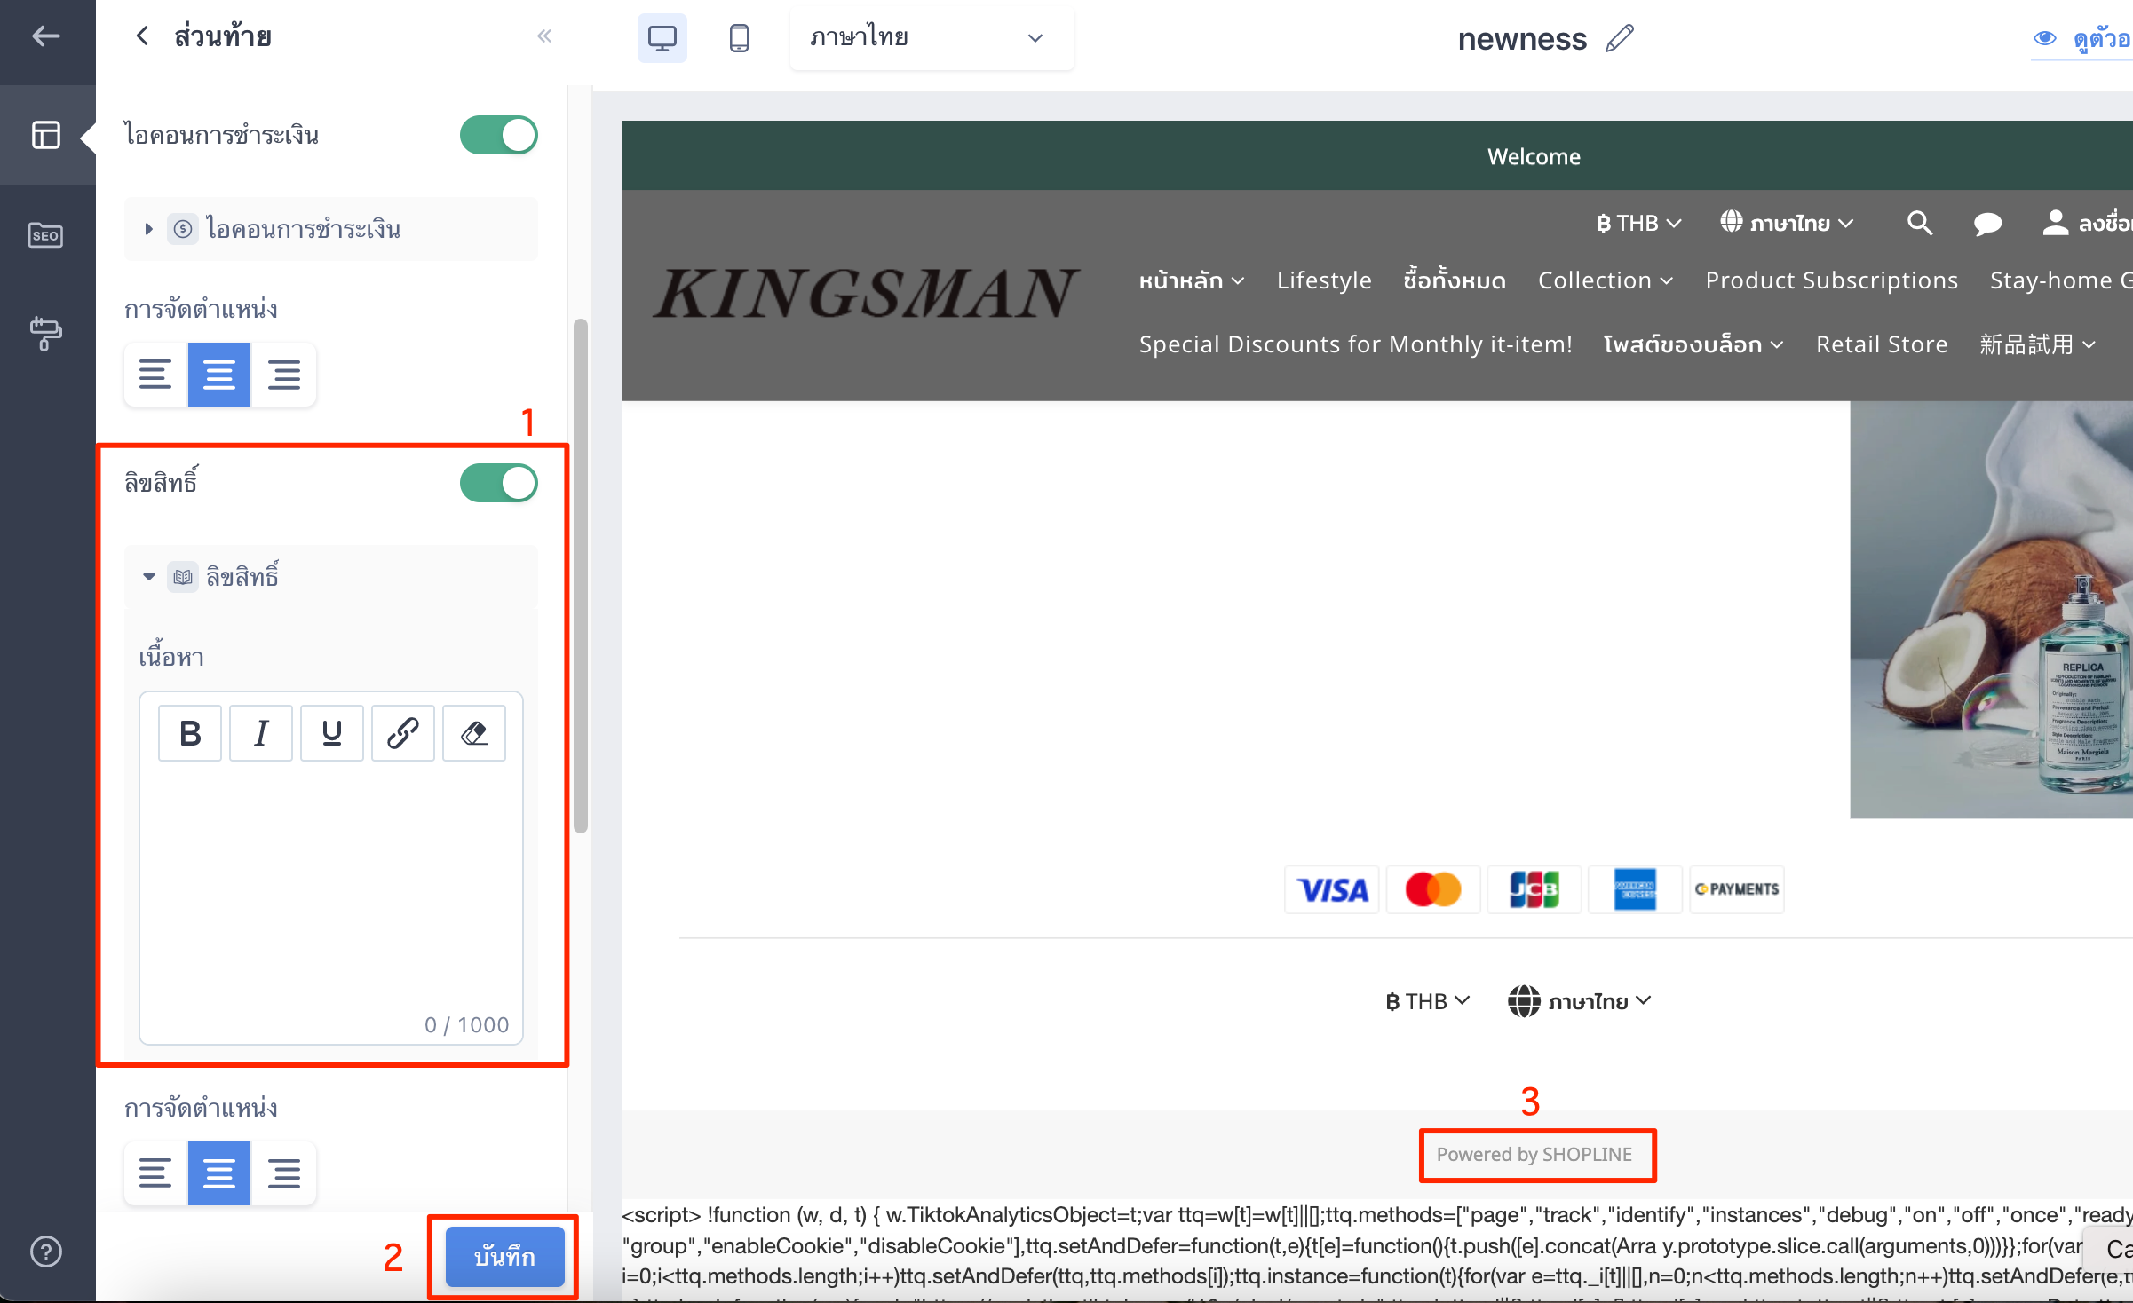Viewport: 2133px width, 1303px height.
Task: Open the help question mark icon
Action: click(x=46, y=1252)
